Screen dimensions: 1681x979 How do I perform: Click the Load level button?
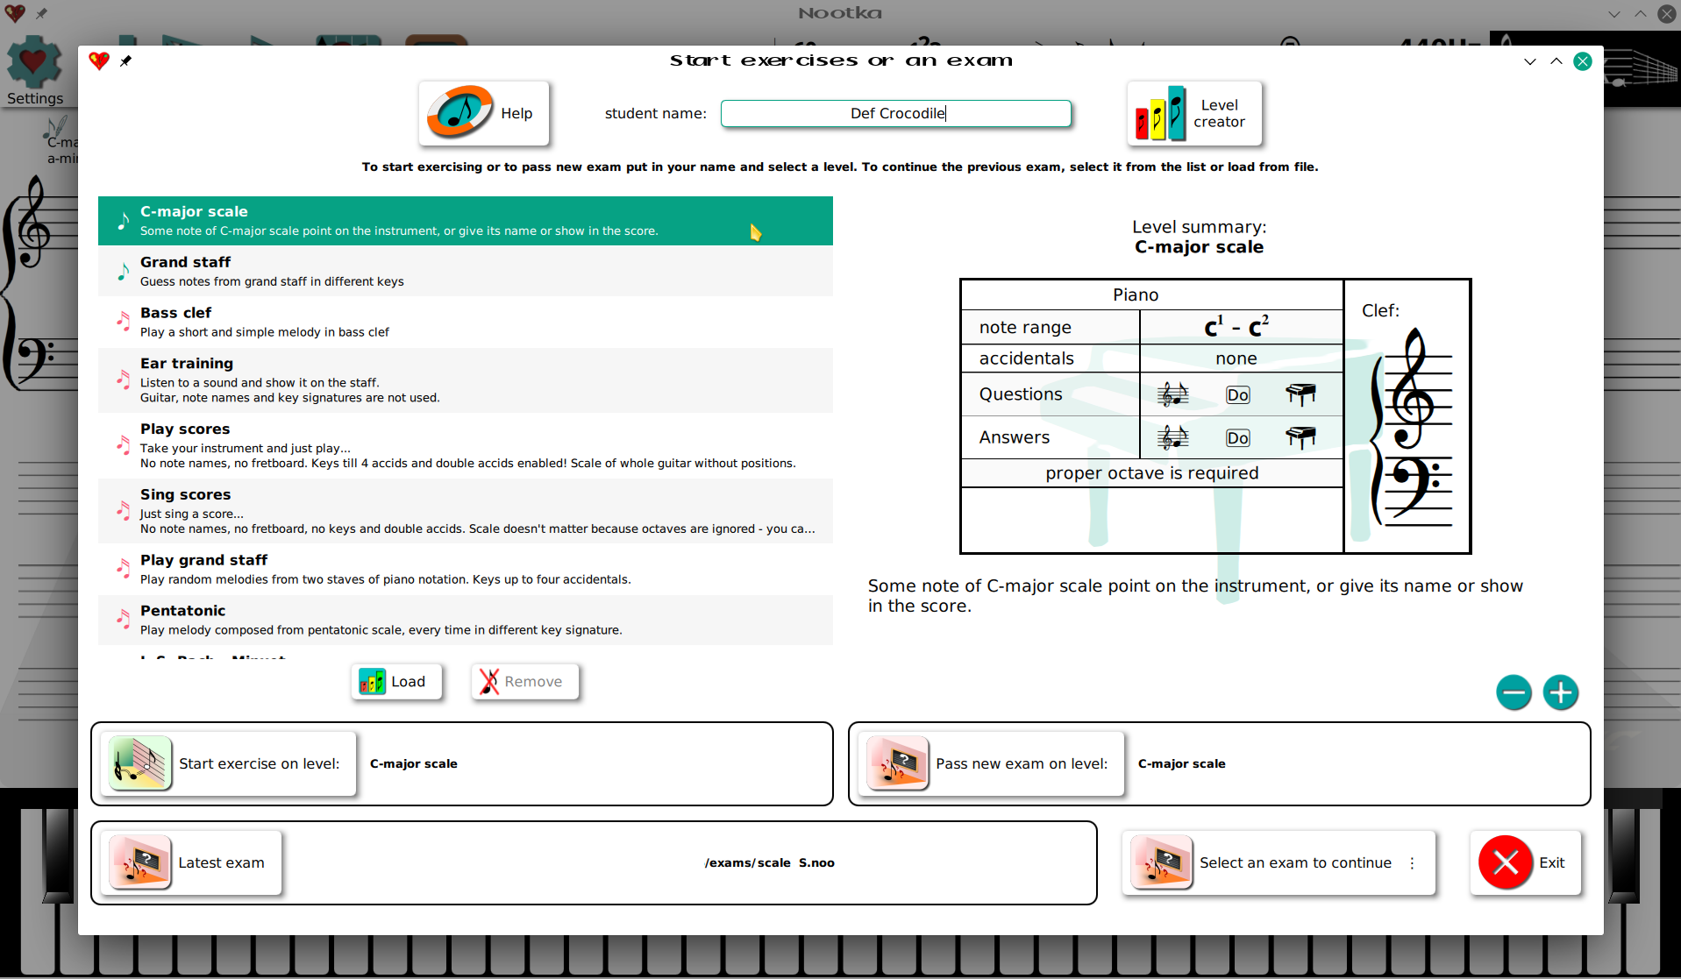pos(396,682)
